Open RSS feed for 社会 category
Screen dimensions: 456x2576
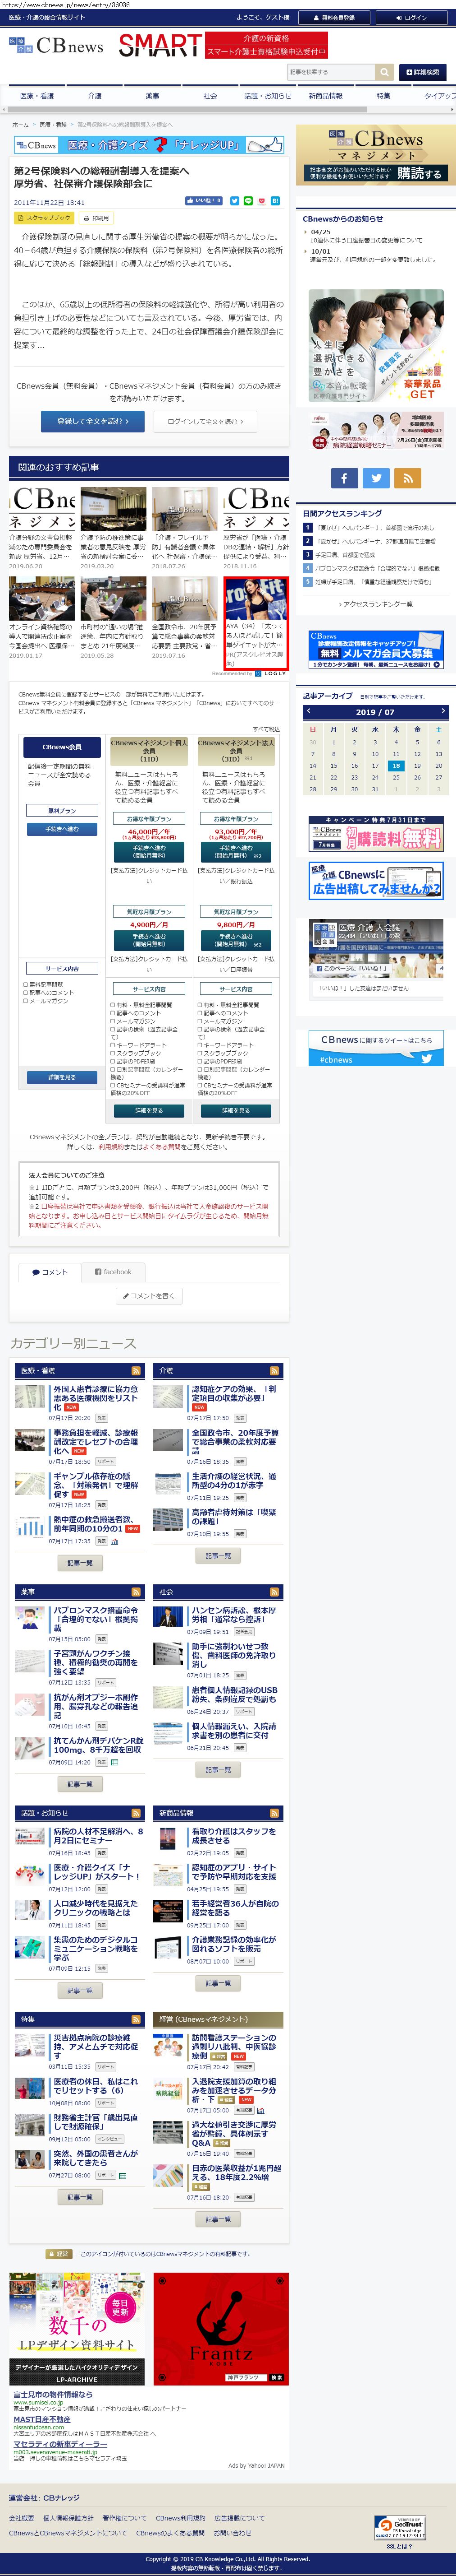(274, 1592)
